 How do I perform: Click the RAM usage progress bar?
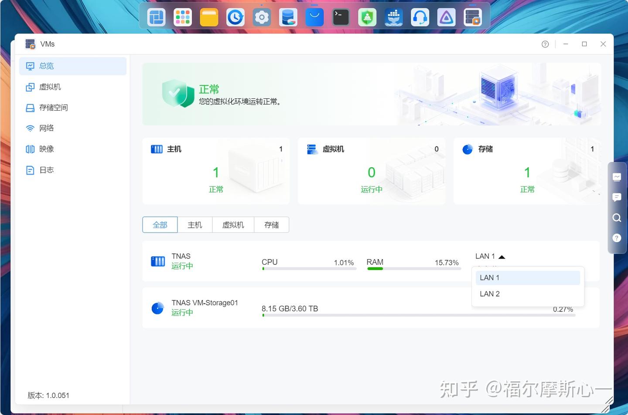pyautogui.click(x=414, y=269)
